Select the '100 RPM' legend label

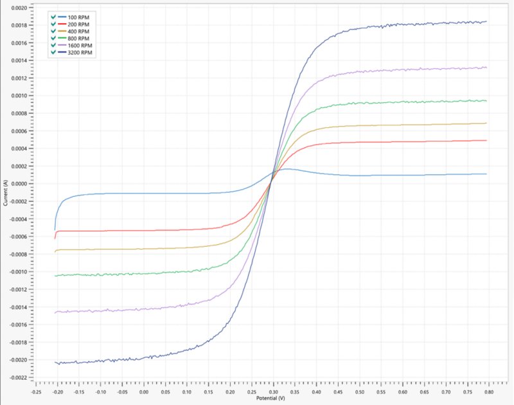pyautogui.click(x=78, y=17)
